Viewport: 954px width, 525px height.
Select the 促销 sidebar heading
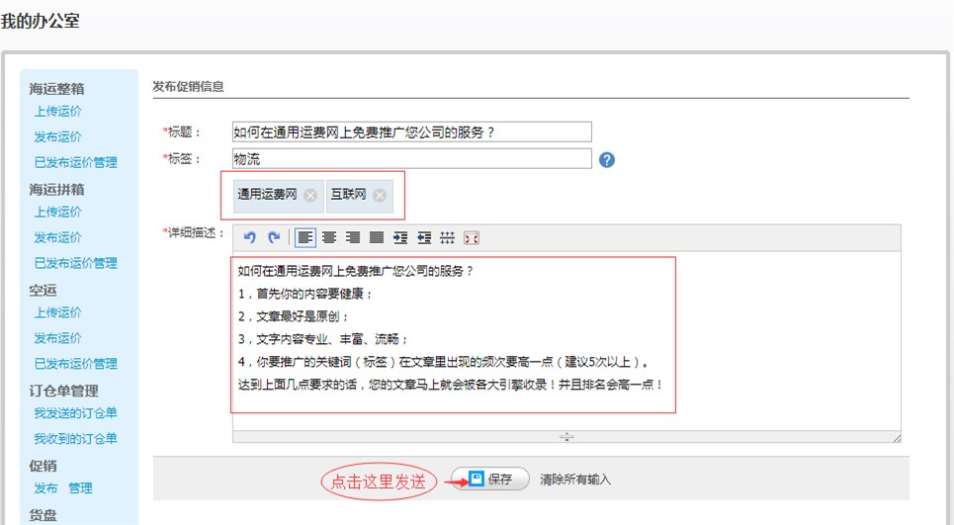coord(43,466)
